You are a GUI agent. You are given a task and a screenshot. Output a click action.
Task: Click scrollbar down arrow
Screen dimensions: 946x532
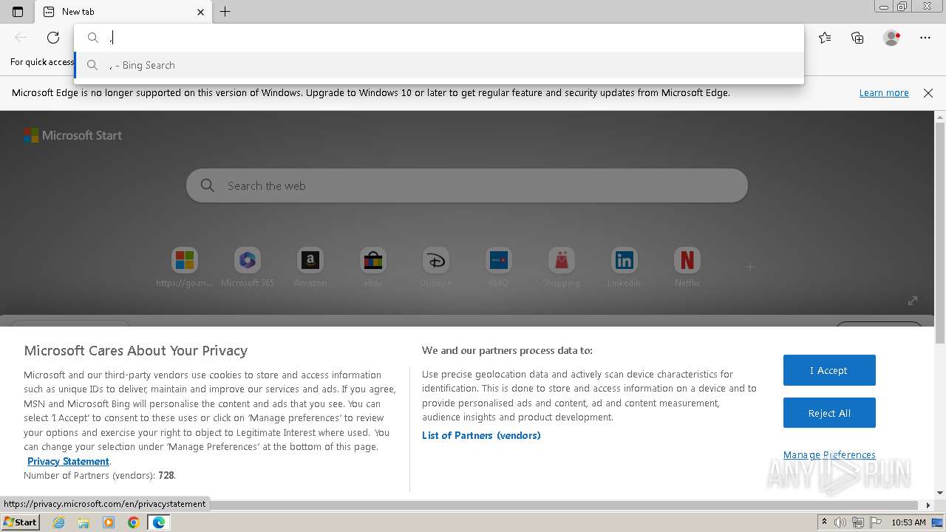point(940,493)
